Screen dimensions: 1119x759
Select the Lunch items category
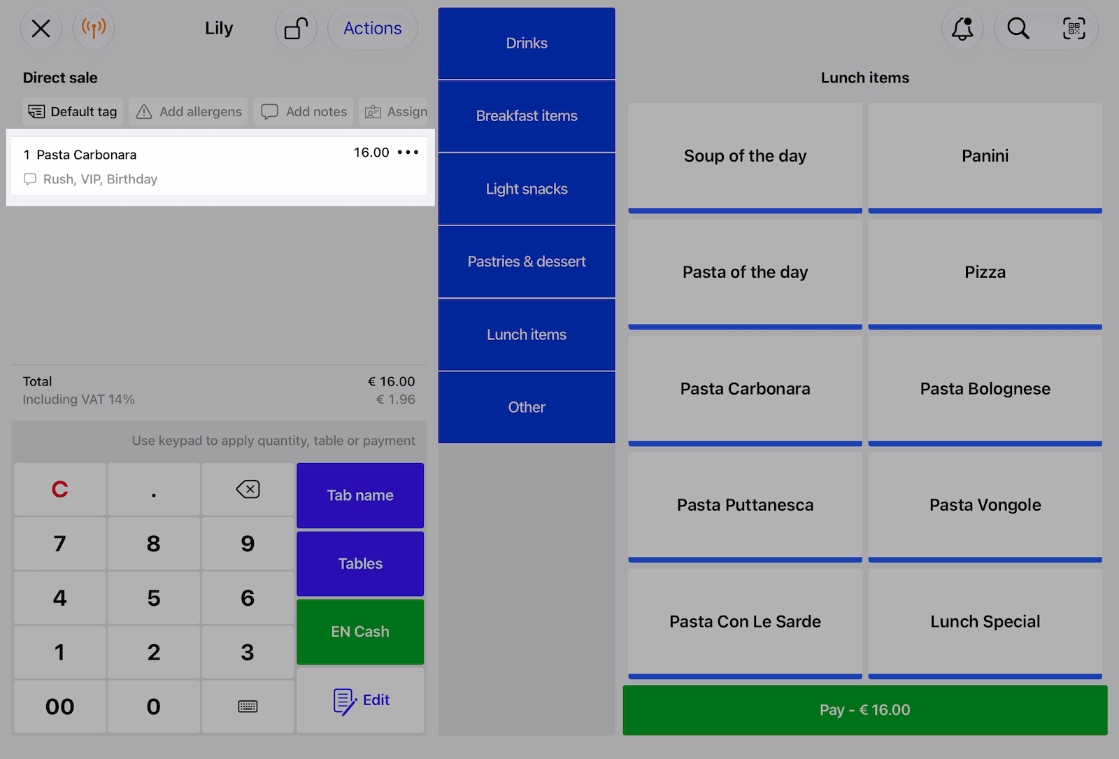(x=527, y=334)
